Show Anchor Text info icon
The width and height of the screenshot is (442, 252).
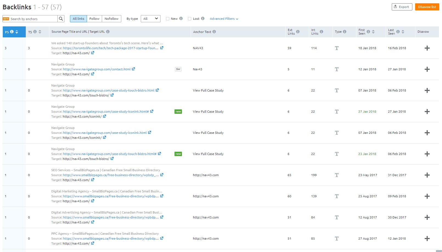[x=214, y=32]
